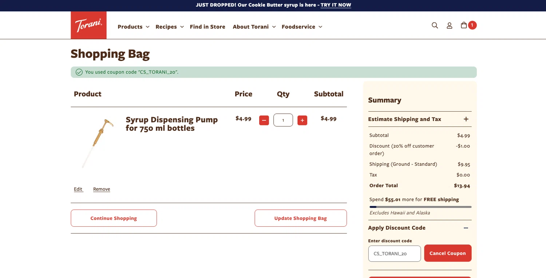The height and width of the screenshot is (278, 546).
Task: Click the Order Total amount $13.94
Action: (462, 186)
